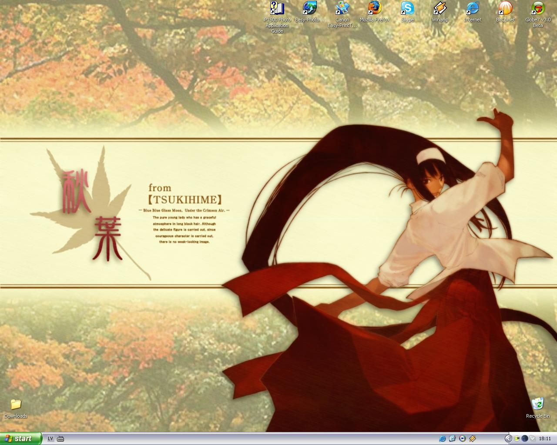Open the Globe7 v3.0 Beta shortcut
The width and height of the screenshot is (557, 445).
pos(538,14)
